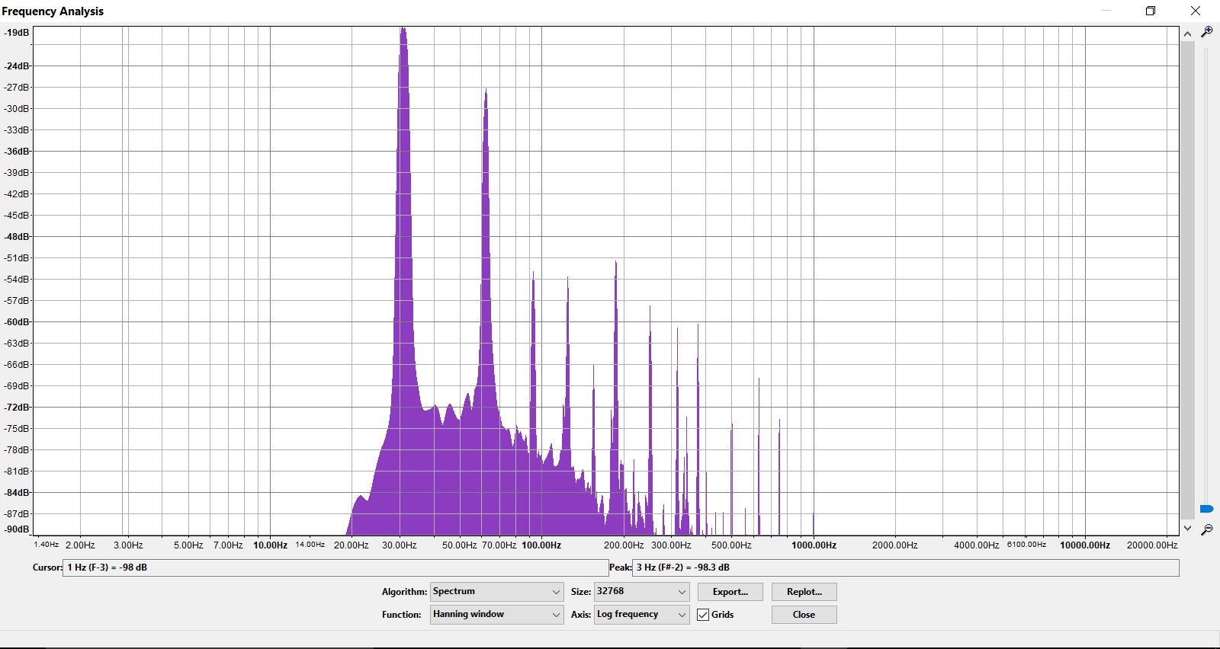Click the 100.00Hz axis label
Image resolution: width=1220 pixels, height=649 pixels.
(x=541, y=545)
